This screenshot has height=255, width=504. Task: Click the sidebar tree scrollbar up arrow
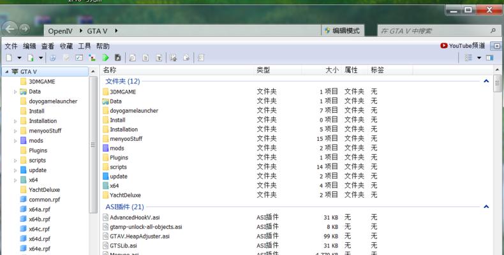tap(93, 71)
